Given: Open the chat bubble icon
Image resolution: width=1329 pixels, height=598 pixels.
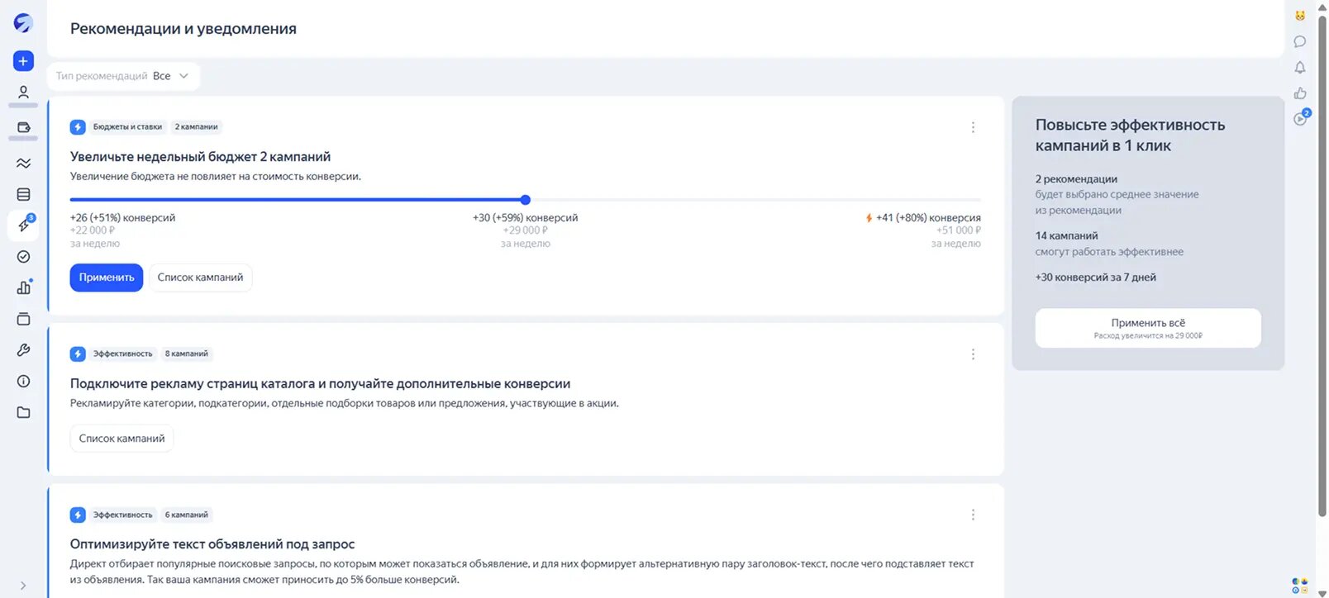Looking at the screenshot, I should pyautogui.click(x=1300, y=41).
